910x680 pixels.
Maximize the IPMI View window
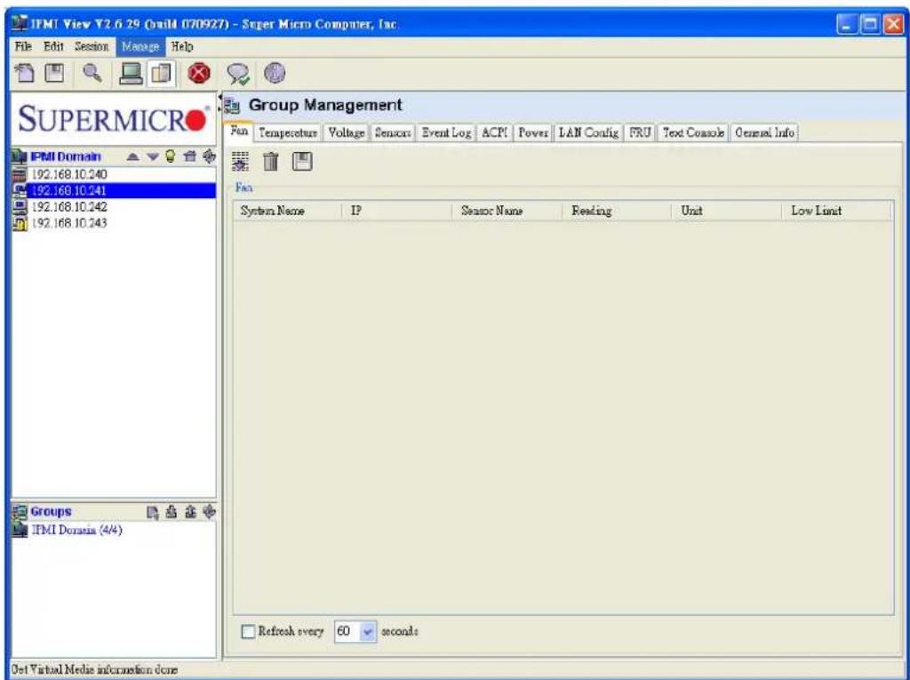click(x=871, y=24)
